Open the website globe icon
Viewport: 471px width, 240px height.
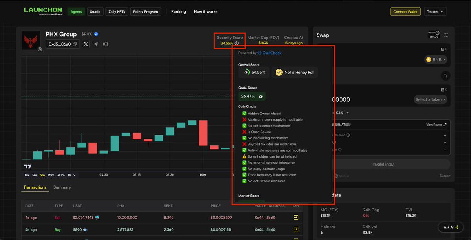point(106,44)
